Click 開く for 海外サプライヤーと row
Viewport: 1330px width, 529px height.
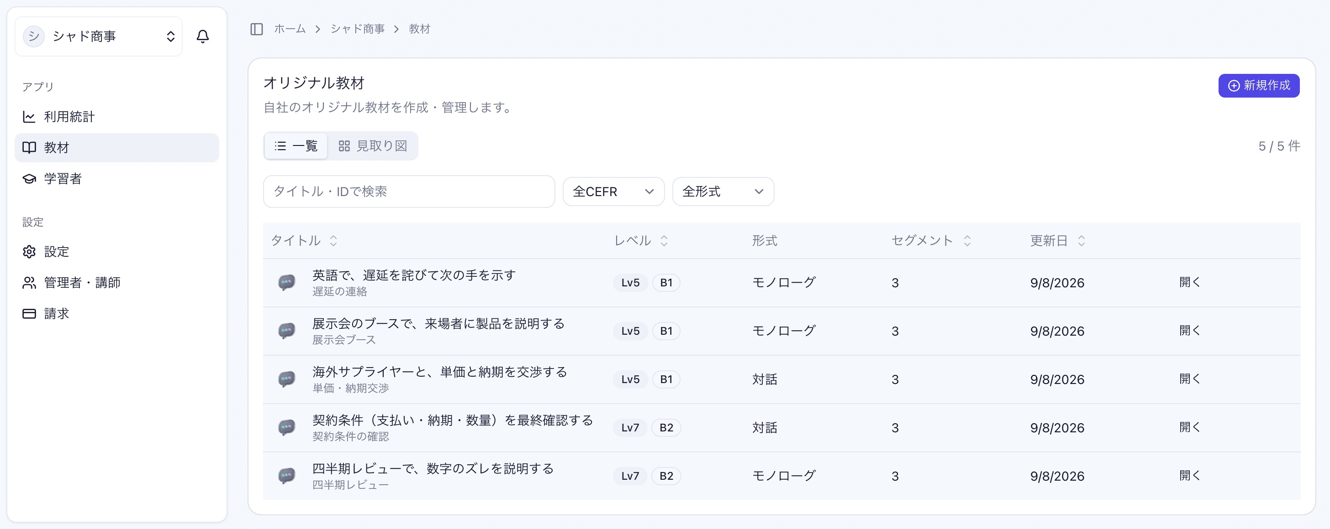1190,379
